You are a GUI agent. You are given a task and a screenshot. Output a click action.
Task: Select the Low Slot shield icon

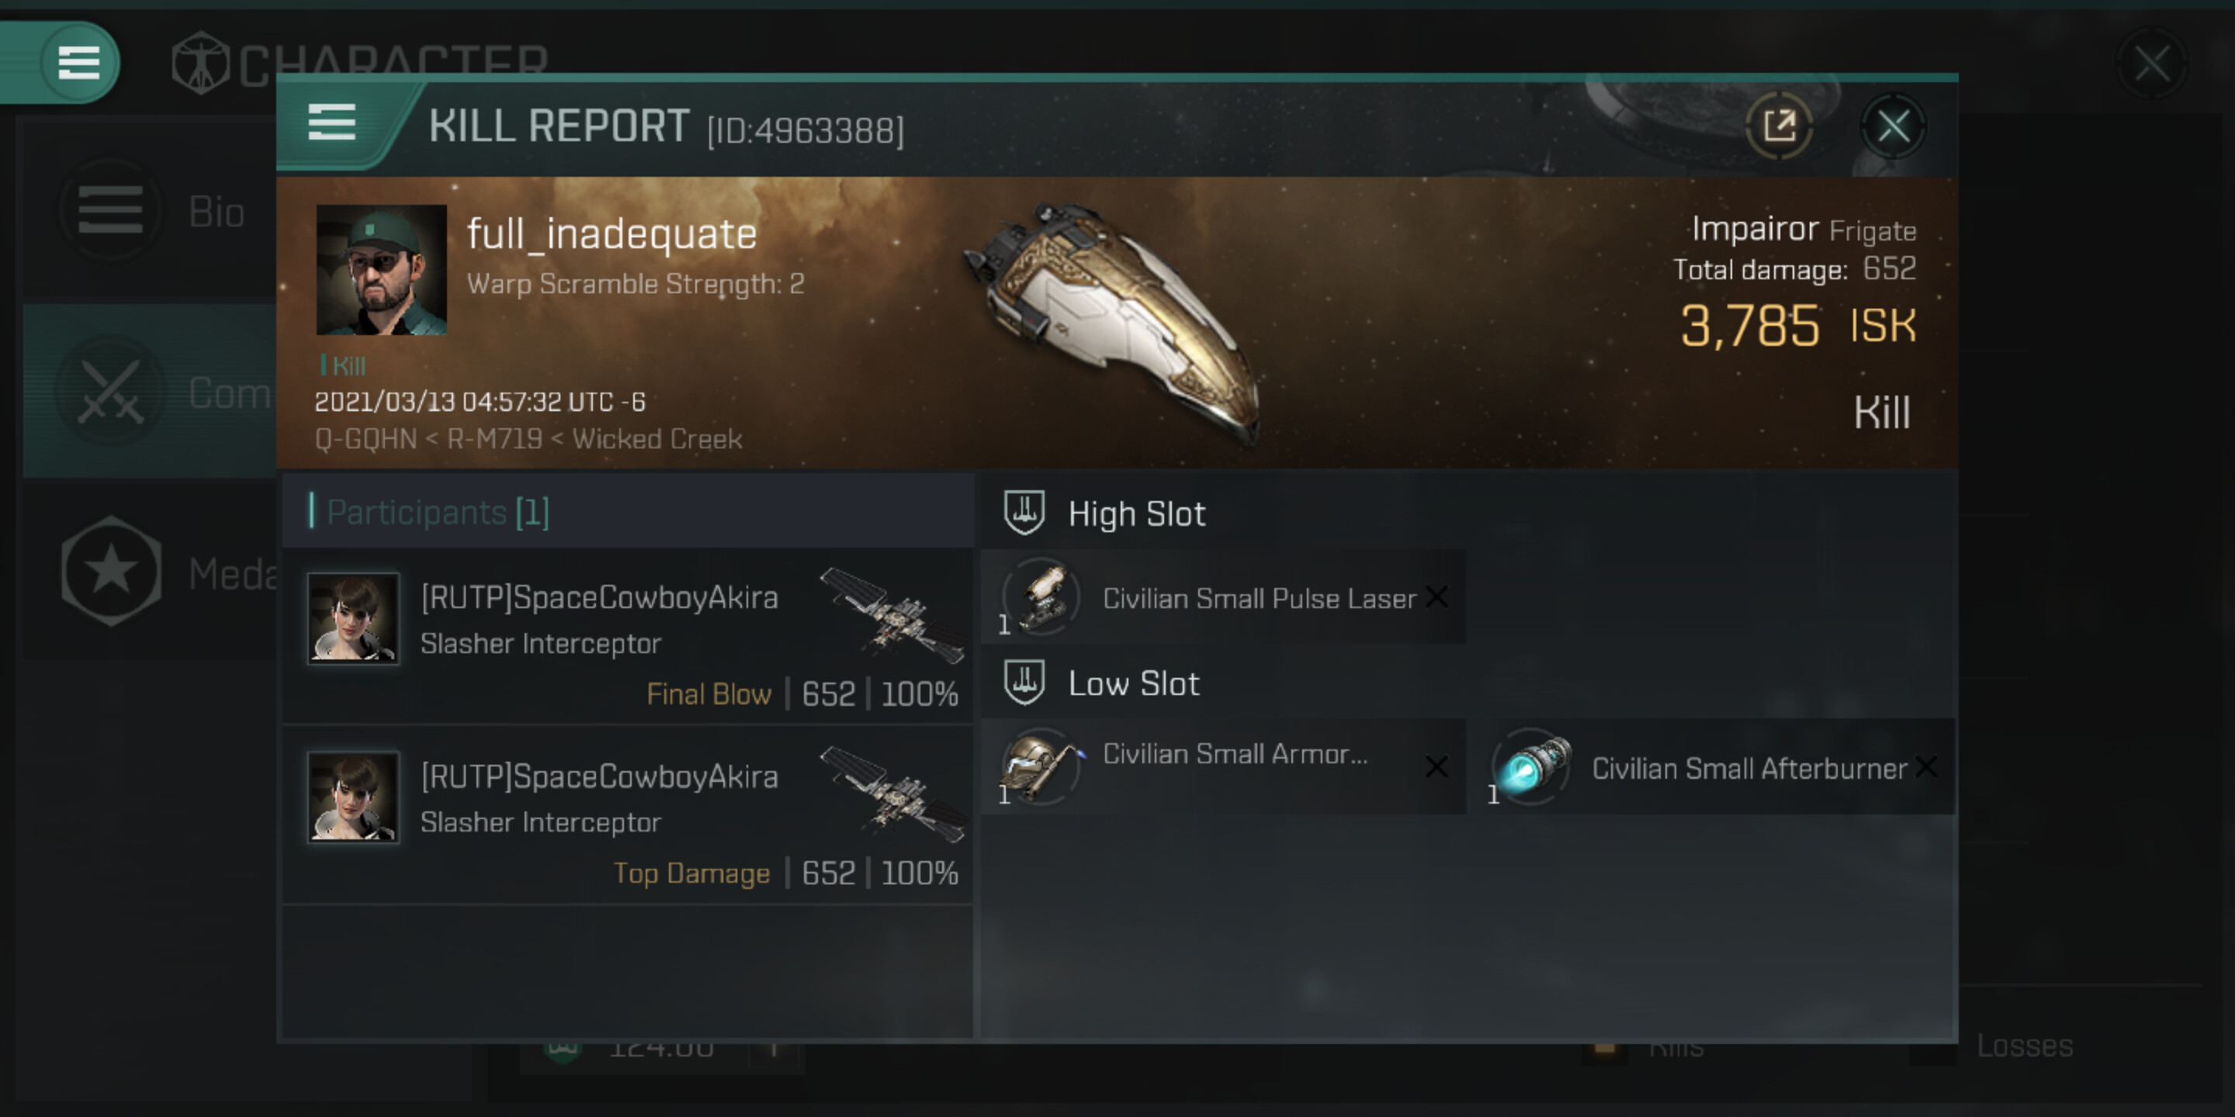[x=1024, y=683]
